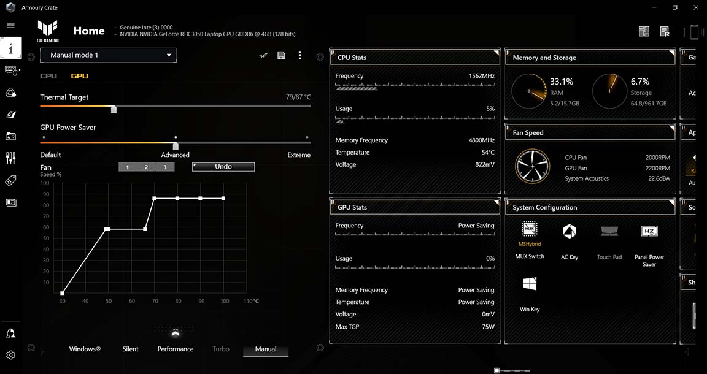The height and width of the screenshot is (374, 707).
Task: Click the fan icon in Fan Speed panel
Action: tap(531, 166)
